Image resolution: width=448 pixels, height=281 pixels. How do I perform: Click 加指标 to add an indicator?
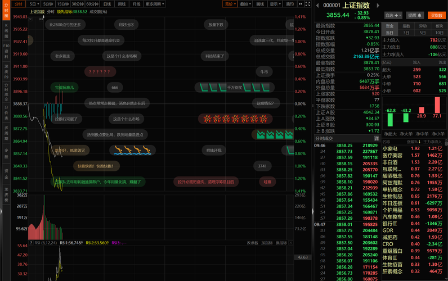click(x=267, y=243)
